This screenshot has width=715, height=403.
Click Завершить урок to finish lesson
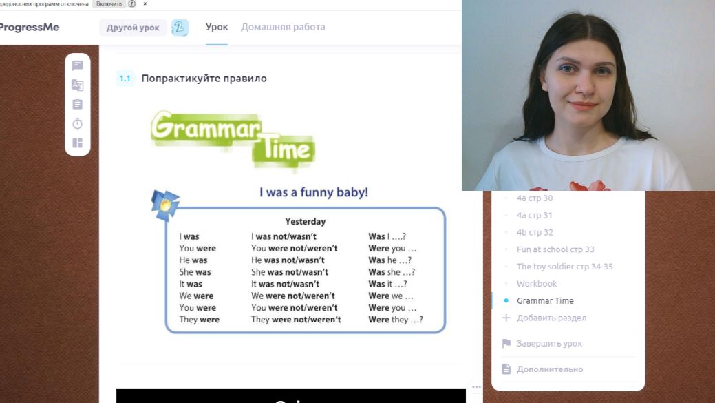tap(549, 343)
